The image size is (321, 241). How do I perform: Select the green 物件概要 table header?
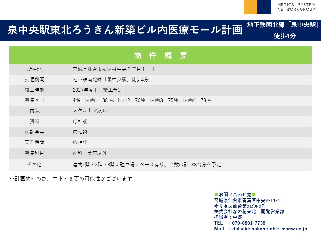click(160, 55)
